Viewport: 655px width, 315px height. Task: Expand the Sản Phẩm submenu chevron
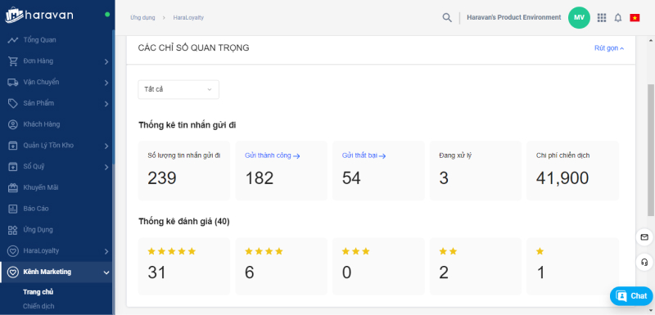pos(106,104)
